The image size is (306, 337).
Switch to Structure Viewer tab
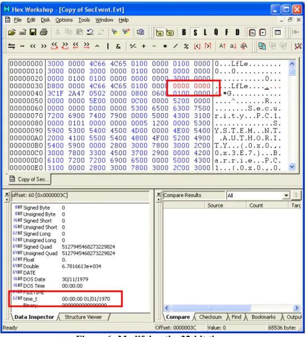pyautogui.click(x=83, y=317)
